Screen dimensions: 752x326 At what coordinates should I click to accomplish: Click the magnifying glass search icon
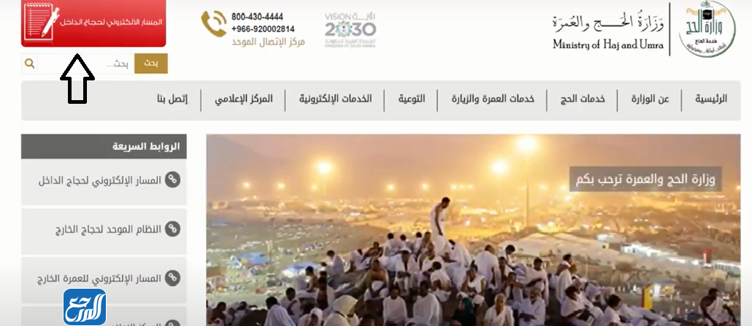(x=30, y=64)
